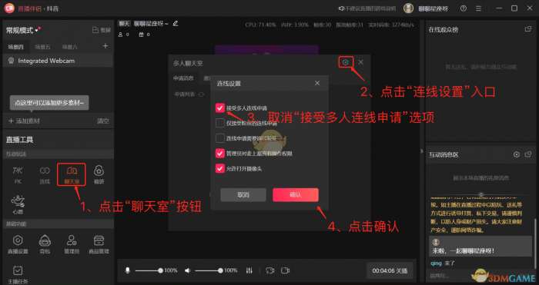539x285 pixels.
Task: Switch to the 场景五 scene tab
Action: tap(42, 47)
